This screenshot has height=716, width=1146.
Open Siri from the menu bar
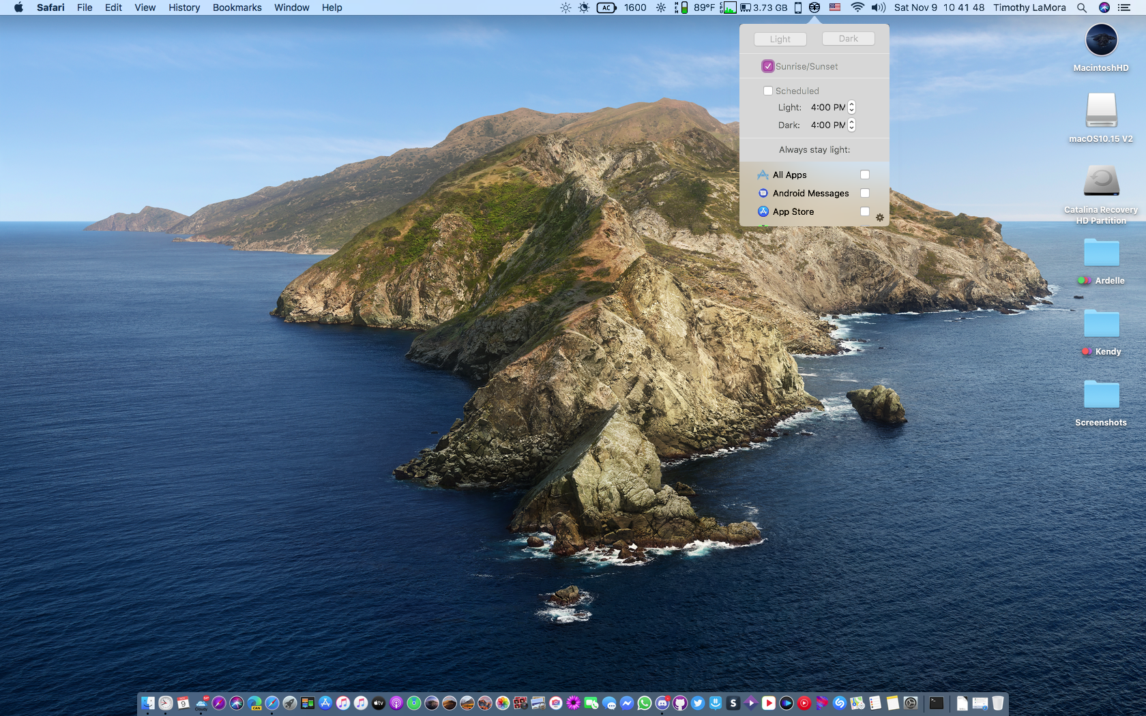[x=1104, y=8]
